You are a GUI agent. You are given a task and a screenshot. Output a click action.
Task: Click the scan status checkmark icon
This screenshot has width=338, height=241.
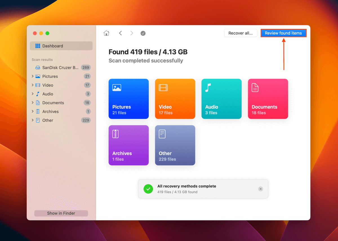pyautogui.click(x=143, y=33)
